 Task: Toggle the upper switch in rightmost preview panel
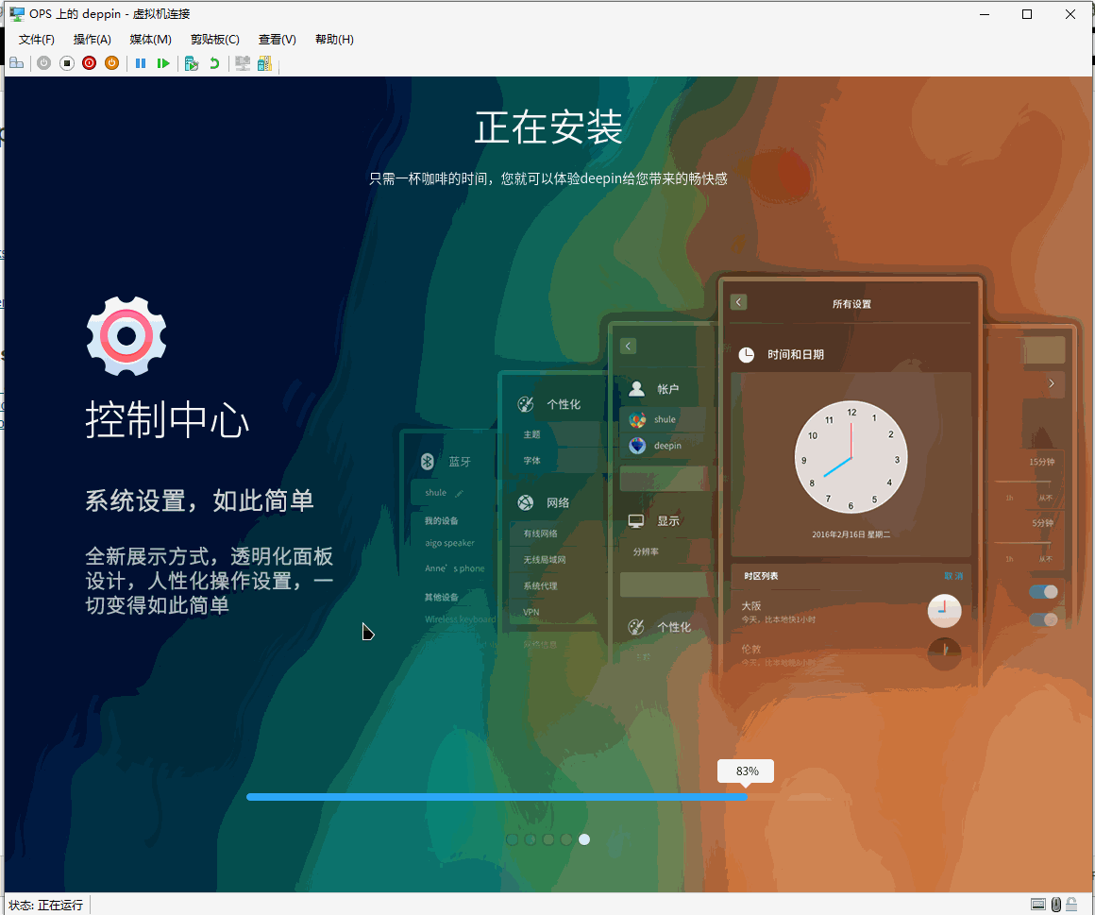point(1043,592)
